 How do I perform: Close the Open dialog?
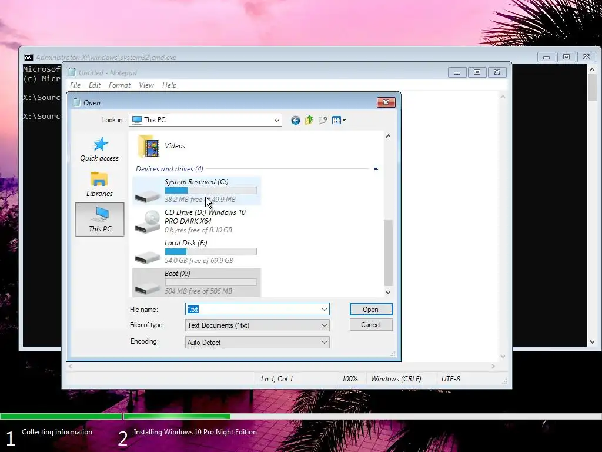pos(386,102)
